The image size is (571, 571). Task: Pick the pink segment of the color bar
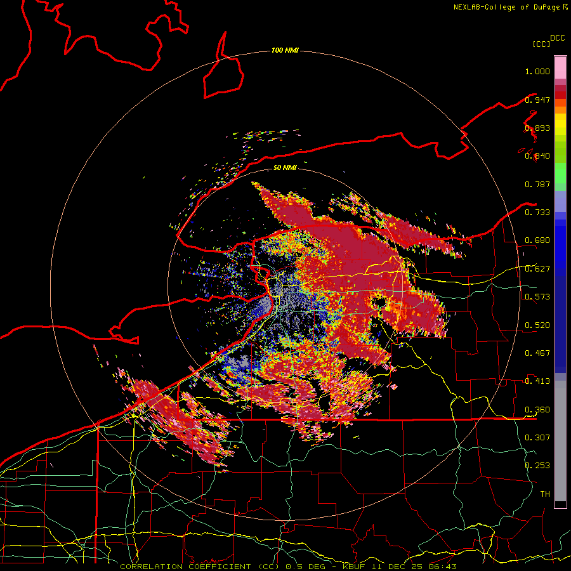[560, 68]
